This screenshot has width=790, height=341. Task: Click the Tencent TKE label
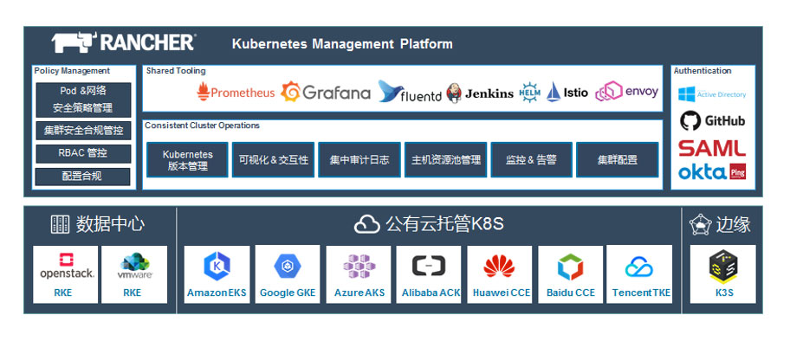pos(641,293)
